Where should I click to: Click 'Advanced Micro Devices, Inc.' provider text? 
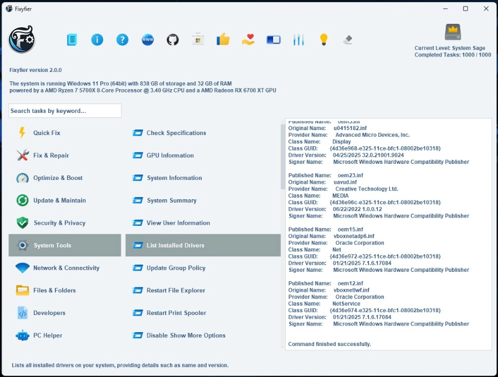point(373,135)
